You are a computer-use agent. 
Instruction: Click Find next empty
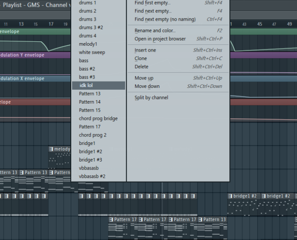(x=178, y=11)
